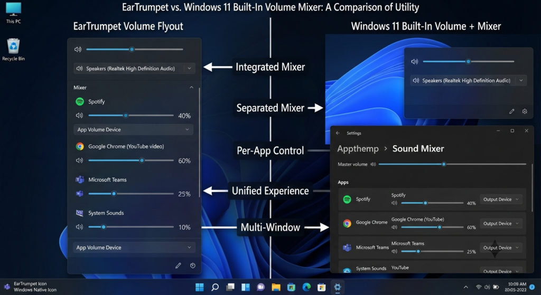Mute Google Chrome in EarTrumpet mixer
The width and height of the screenshot is (541, 295).
(x=79, y=160)
